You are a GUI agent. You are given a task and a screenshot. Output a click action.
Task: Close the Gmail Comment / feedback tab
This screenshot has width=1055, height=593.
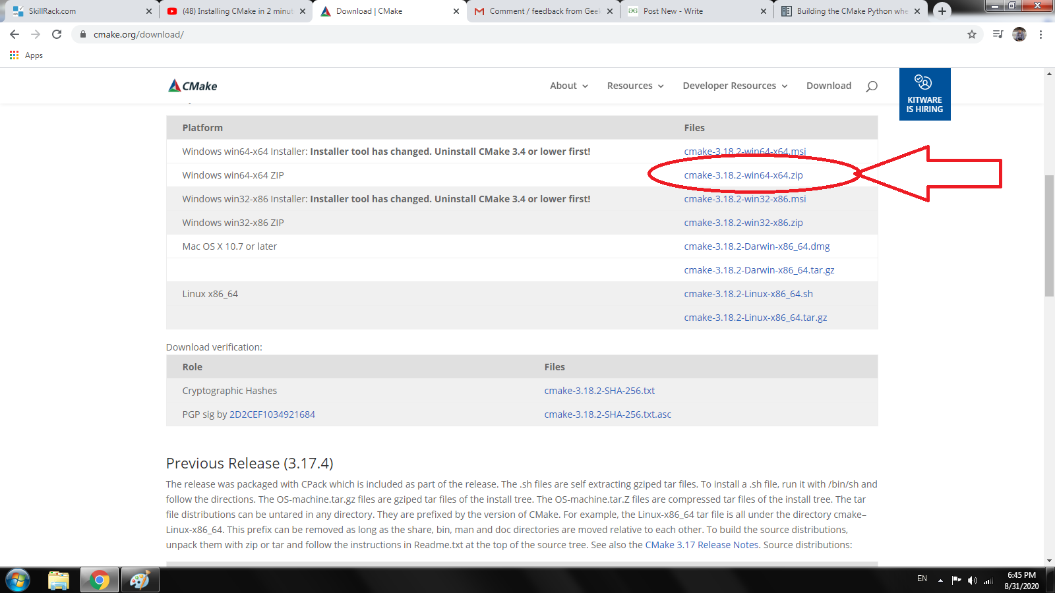[610, 11]
